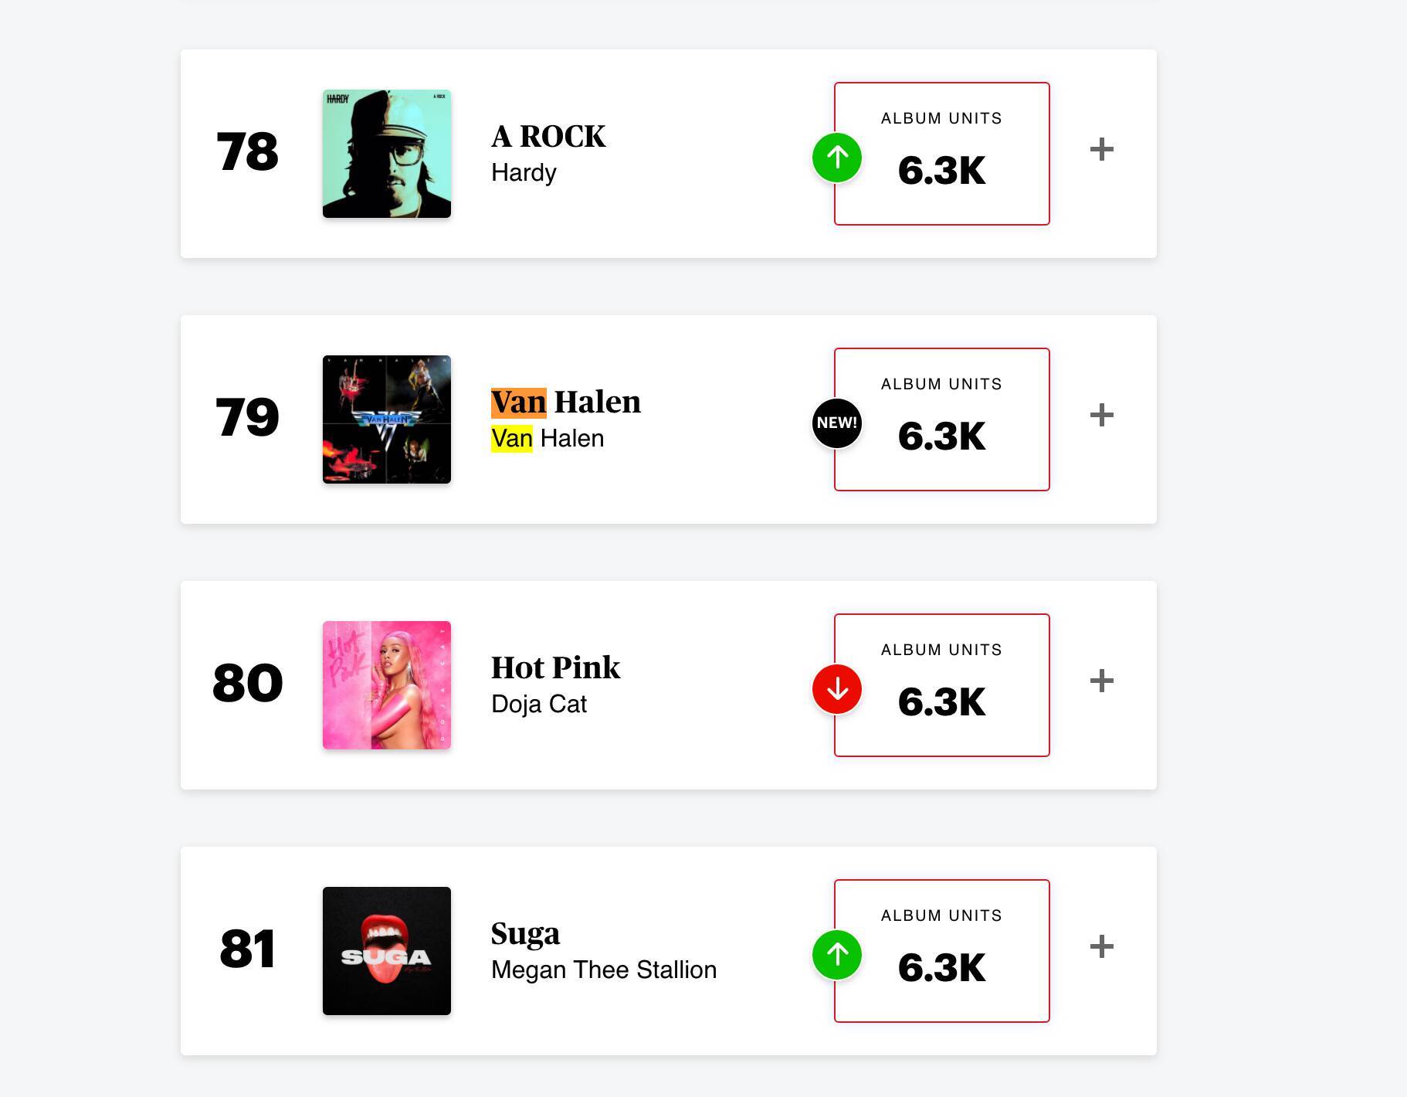This screenshot has height=1097, width=1407.
Task: Expand the Van Halen row details
Action: 1102,416
